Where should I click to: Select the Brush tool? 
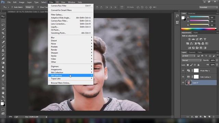[3, 46]
